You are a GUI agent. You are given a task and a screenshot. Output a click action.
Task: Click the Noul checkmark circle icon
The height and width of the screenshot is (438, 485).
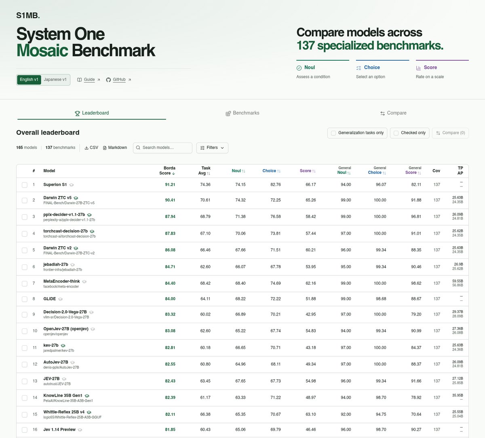(299, 68)
